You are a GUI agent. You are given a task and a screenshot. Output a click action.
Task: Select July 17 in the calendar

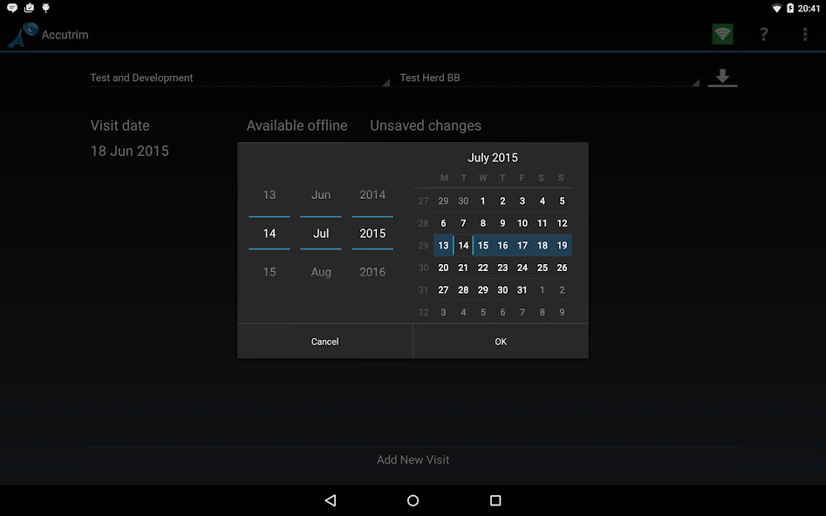coord(522,246)
